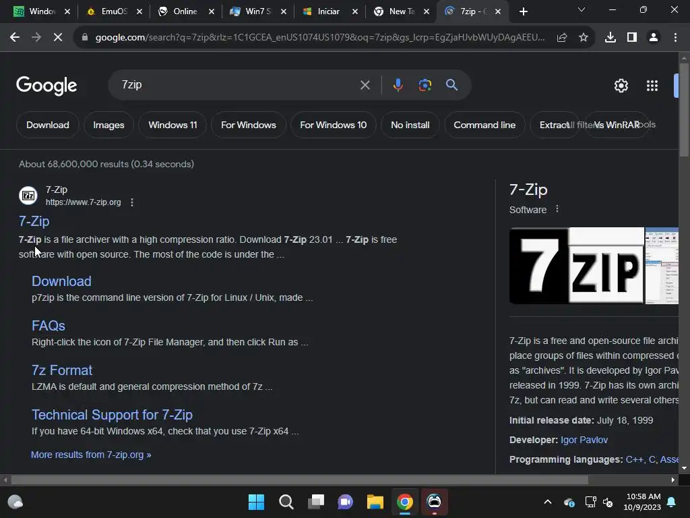
Task: Clear the 7zip search query
Action: click(x=365, y=85)
